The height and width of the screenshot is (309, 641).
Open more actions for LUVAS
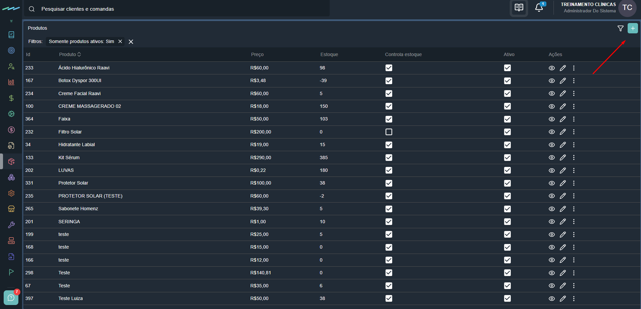574,170
